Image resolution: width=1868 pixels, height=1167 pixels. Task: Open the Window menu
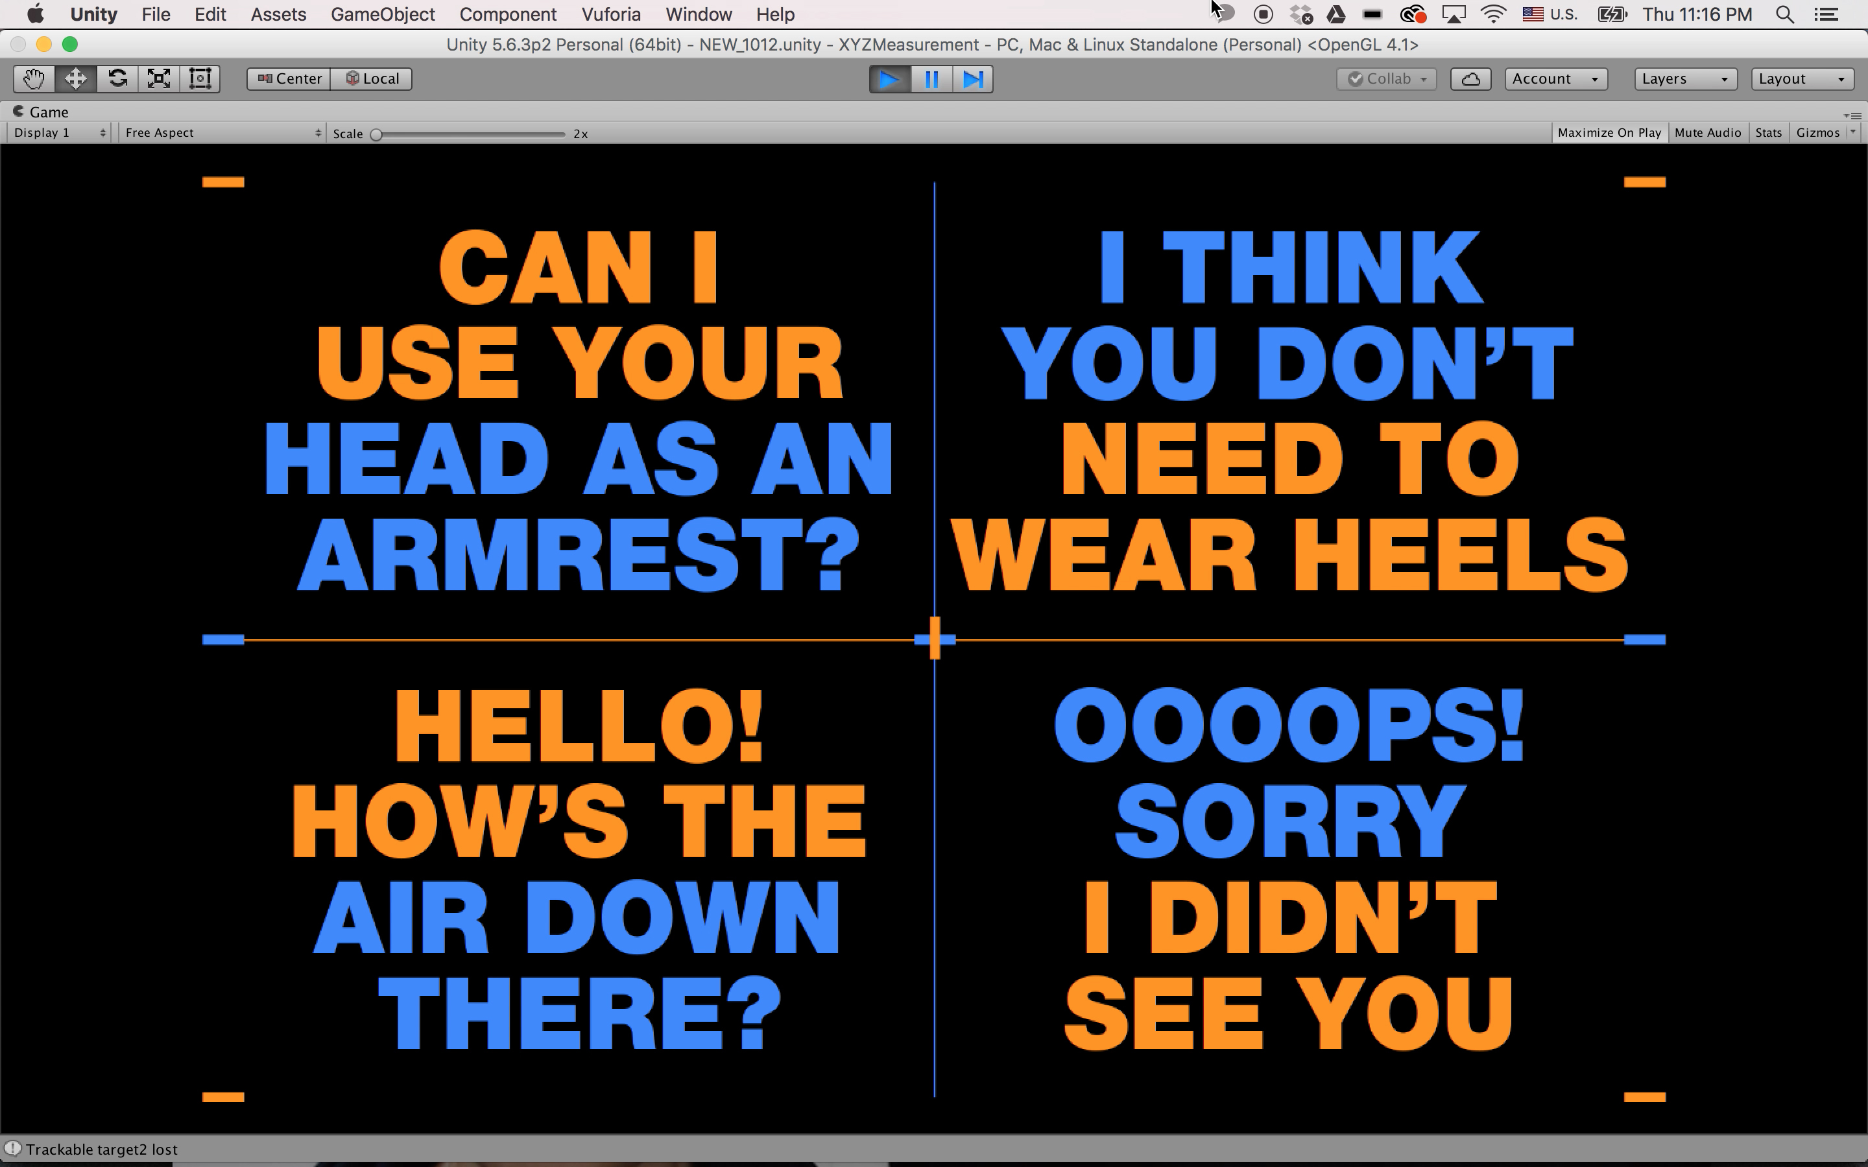click(699, 14)
